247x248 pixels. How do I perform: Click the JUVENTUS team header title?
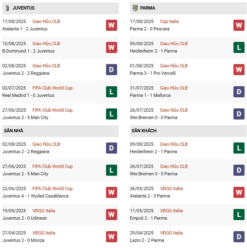[23, 8]
